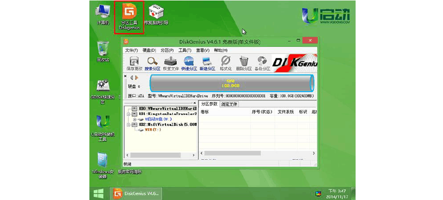Click the partition table horizontal scrollbar thumb
443x200 pixels.
pos(232,153)
